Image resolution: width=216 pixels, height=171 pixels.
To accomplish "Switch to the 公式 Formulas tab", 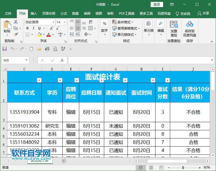I will (x=64, y=14).
